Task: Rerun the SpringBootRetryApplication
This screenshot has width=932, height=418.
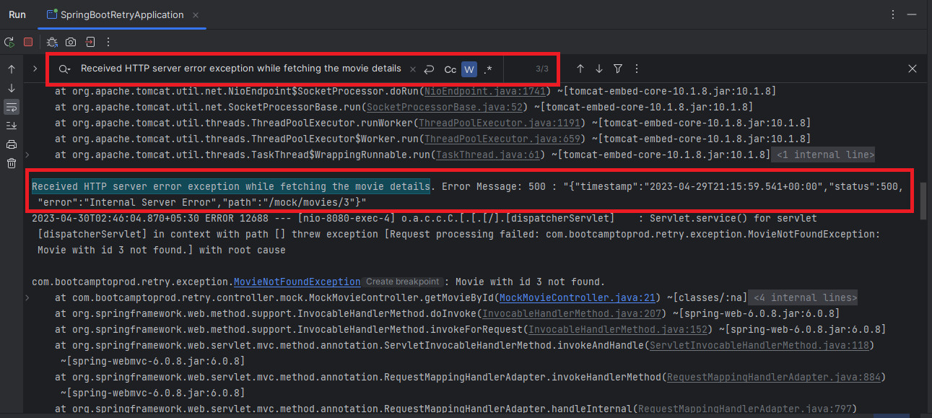Action: click(x=9, y=42)
